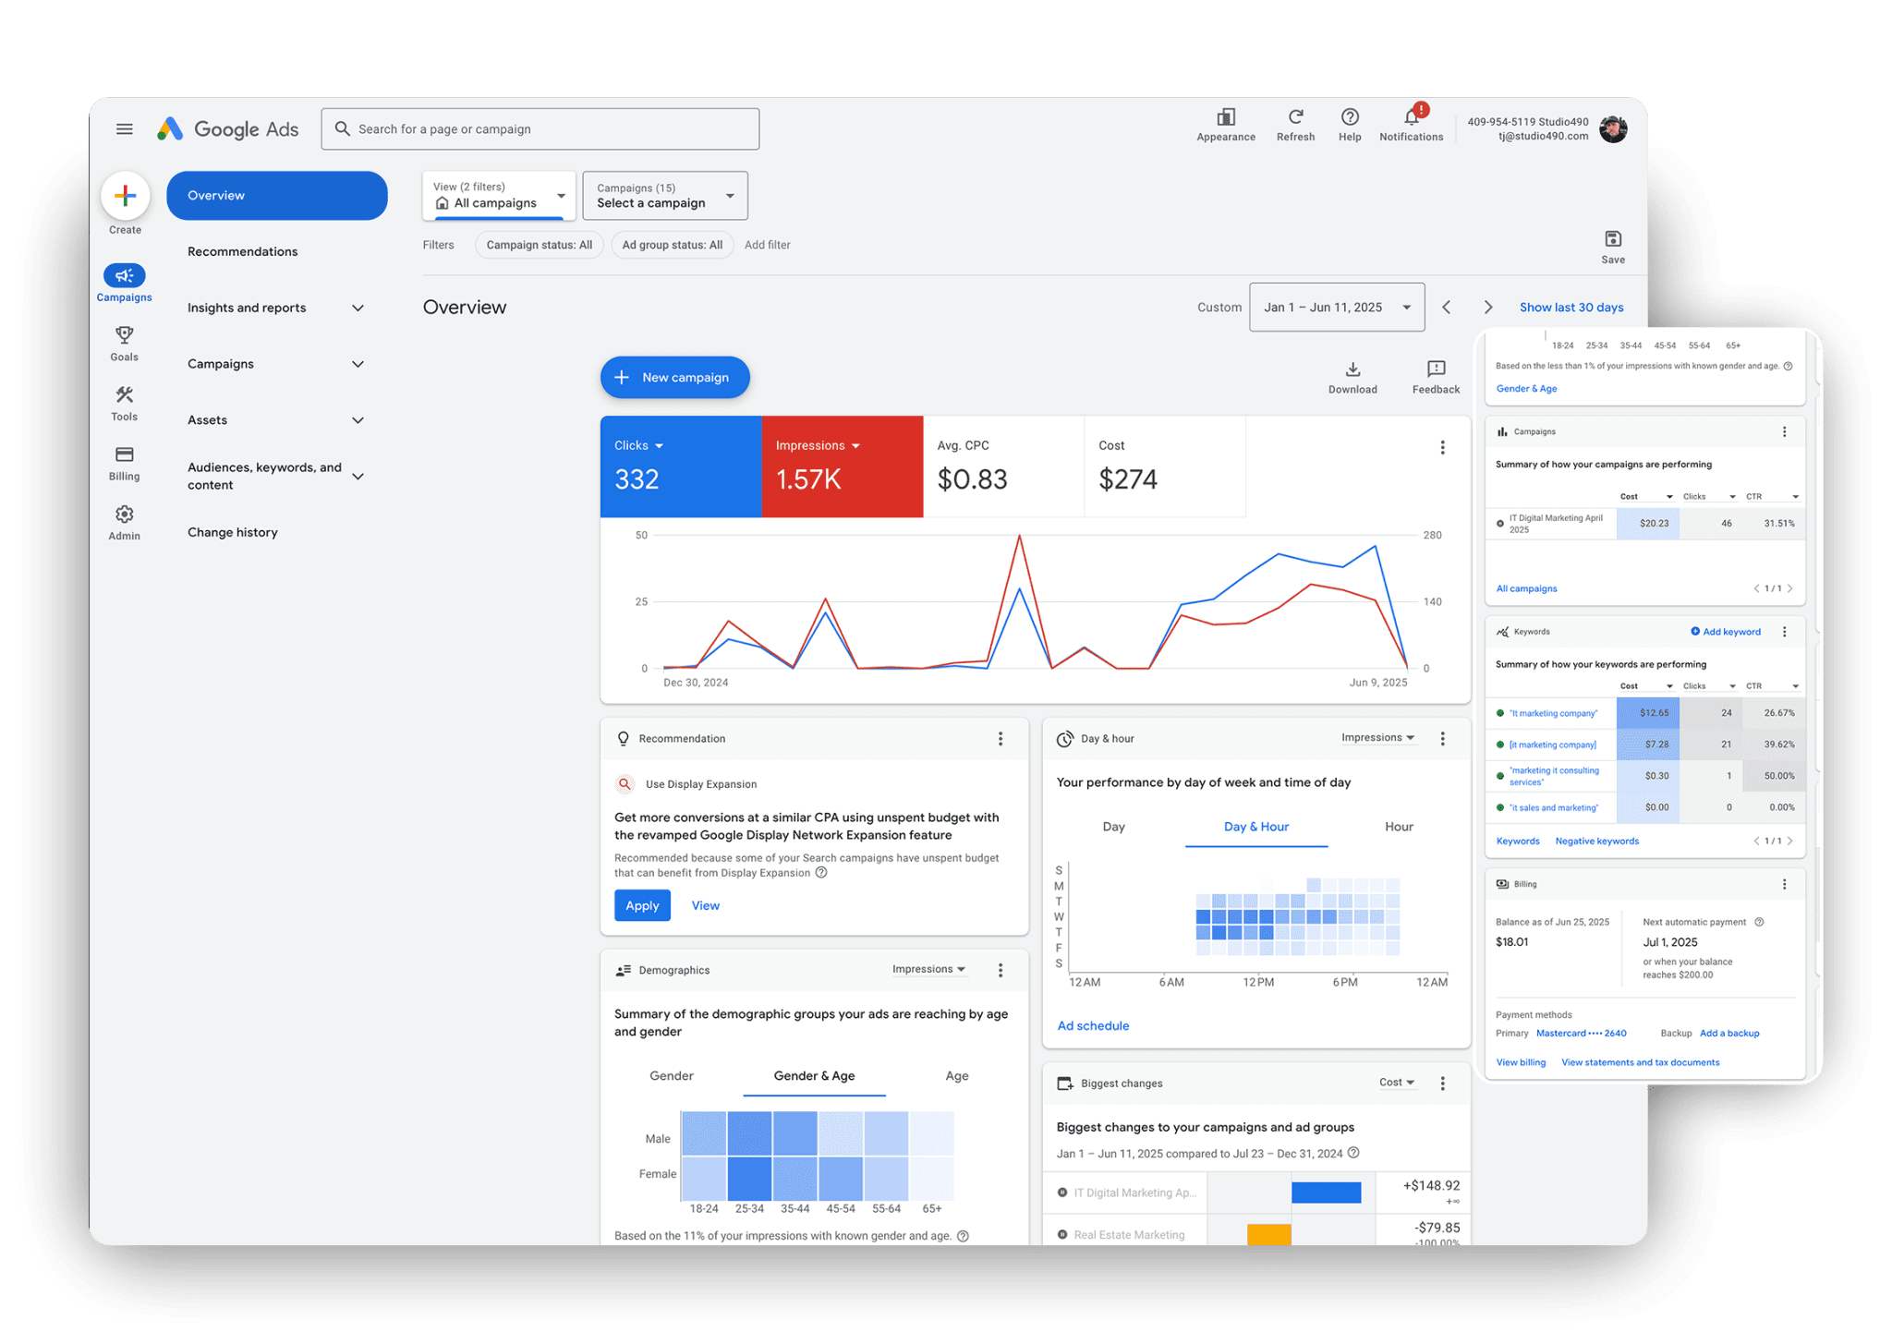Open the Clicks metric dropdown
The height and width of the screenshot is (1344, 1892).
(x=639, y=445)
